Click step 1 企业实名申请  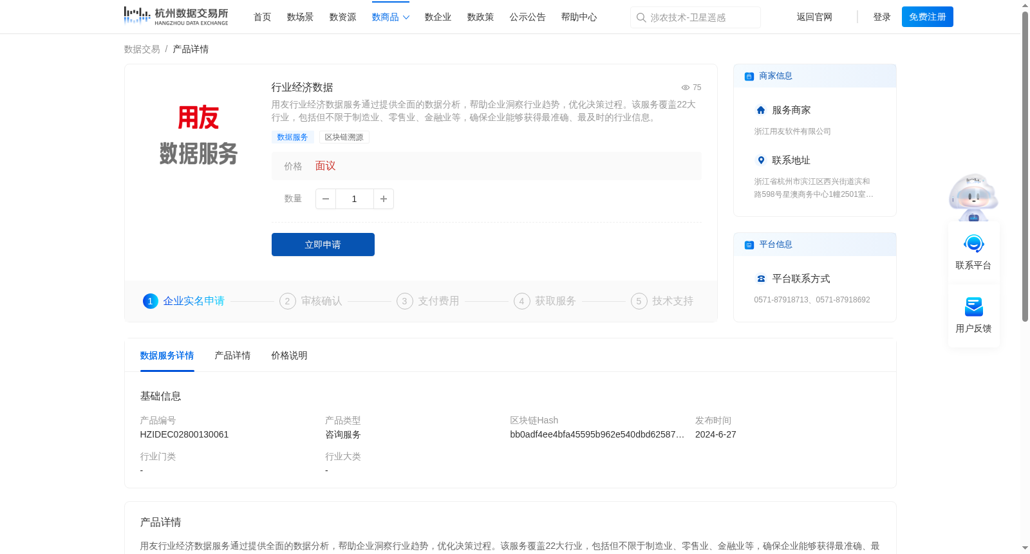click(183, 301)
